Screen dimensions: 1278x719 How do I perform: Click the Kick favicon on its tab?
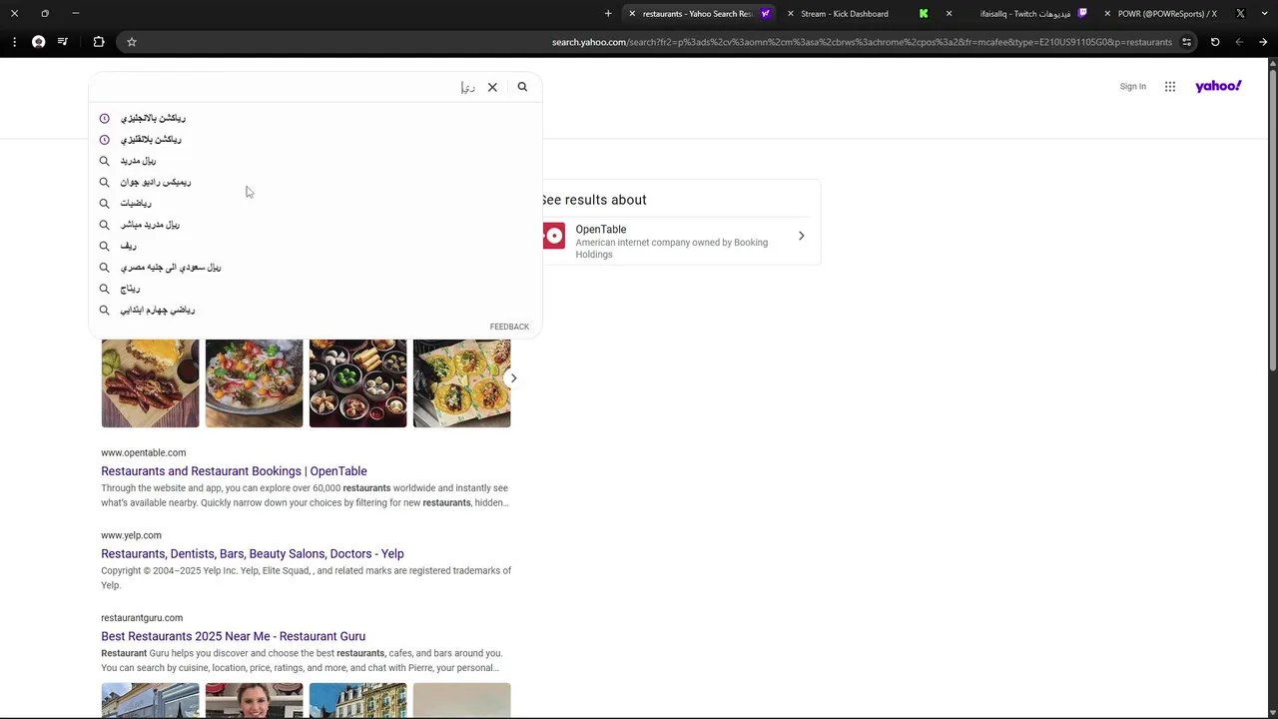[924, 14]
